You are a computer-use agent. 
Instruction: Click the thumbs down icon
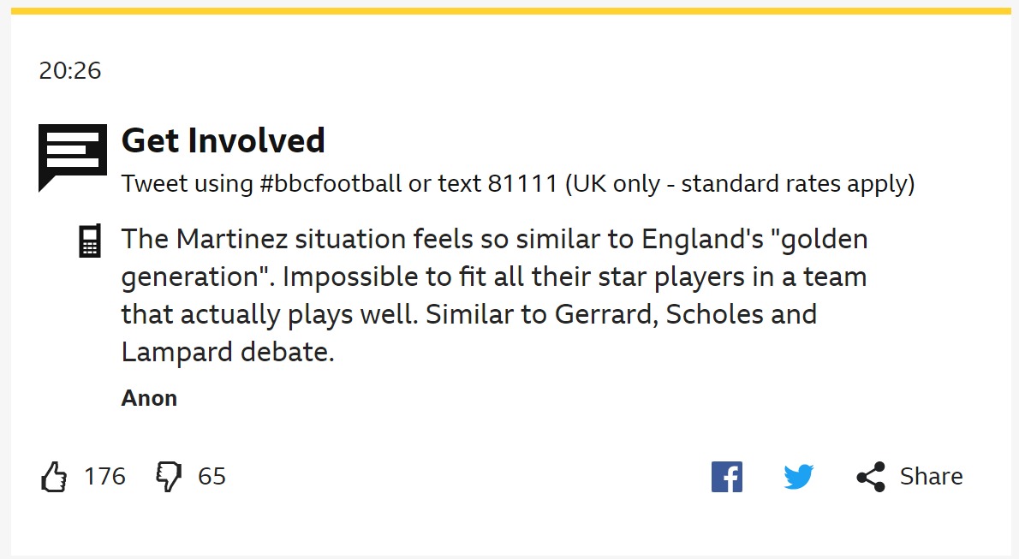169,476
